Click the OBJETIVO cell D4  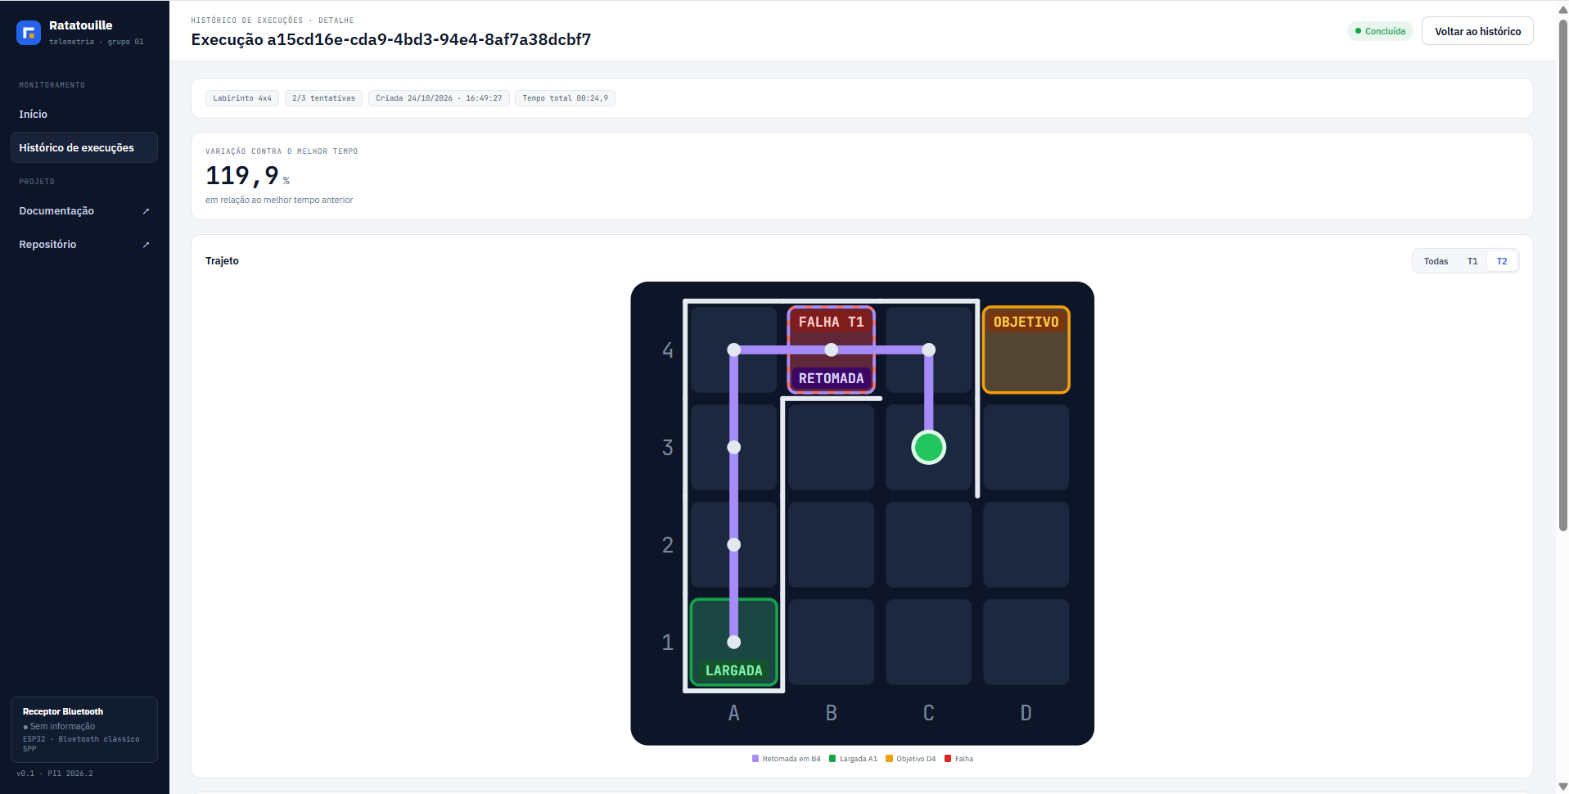[1026, 350]
